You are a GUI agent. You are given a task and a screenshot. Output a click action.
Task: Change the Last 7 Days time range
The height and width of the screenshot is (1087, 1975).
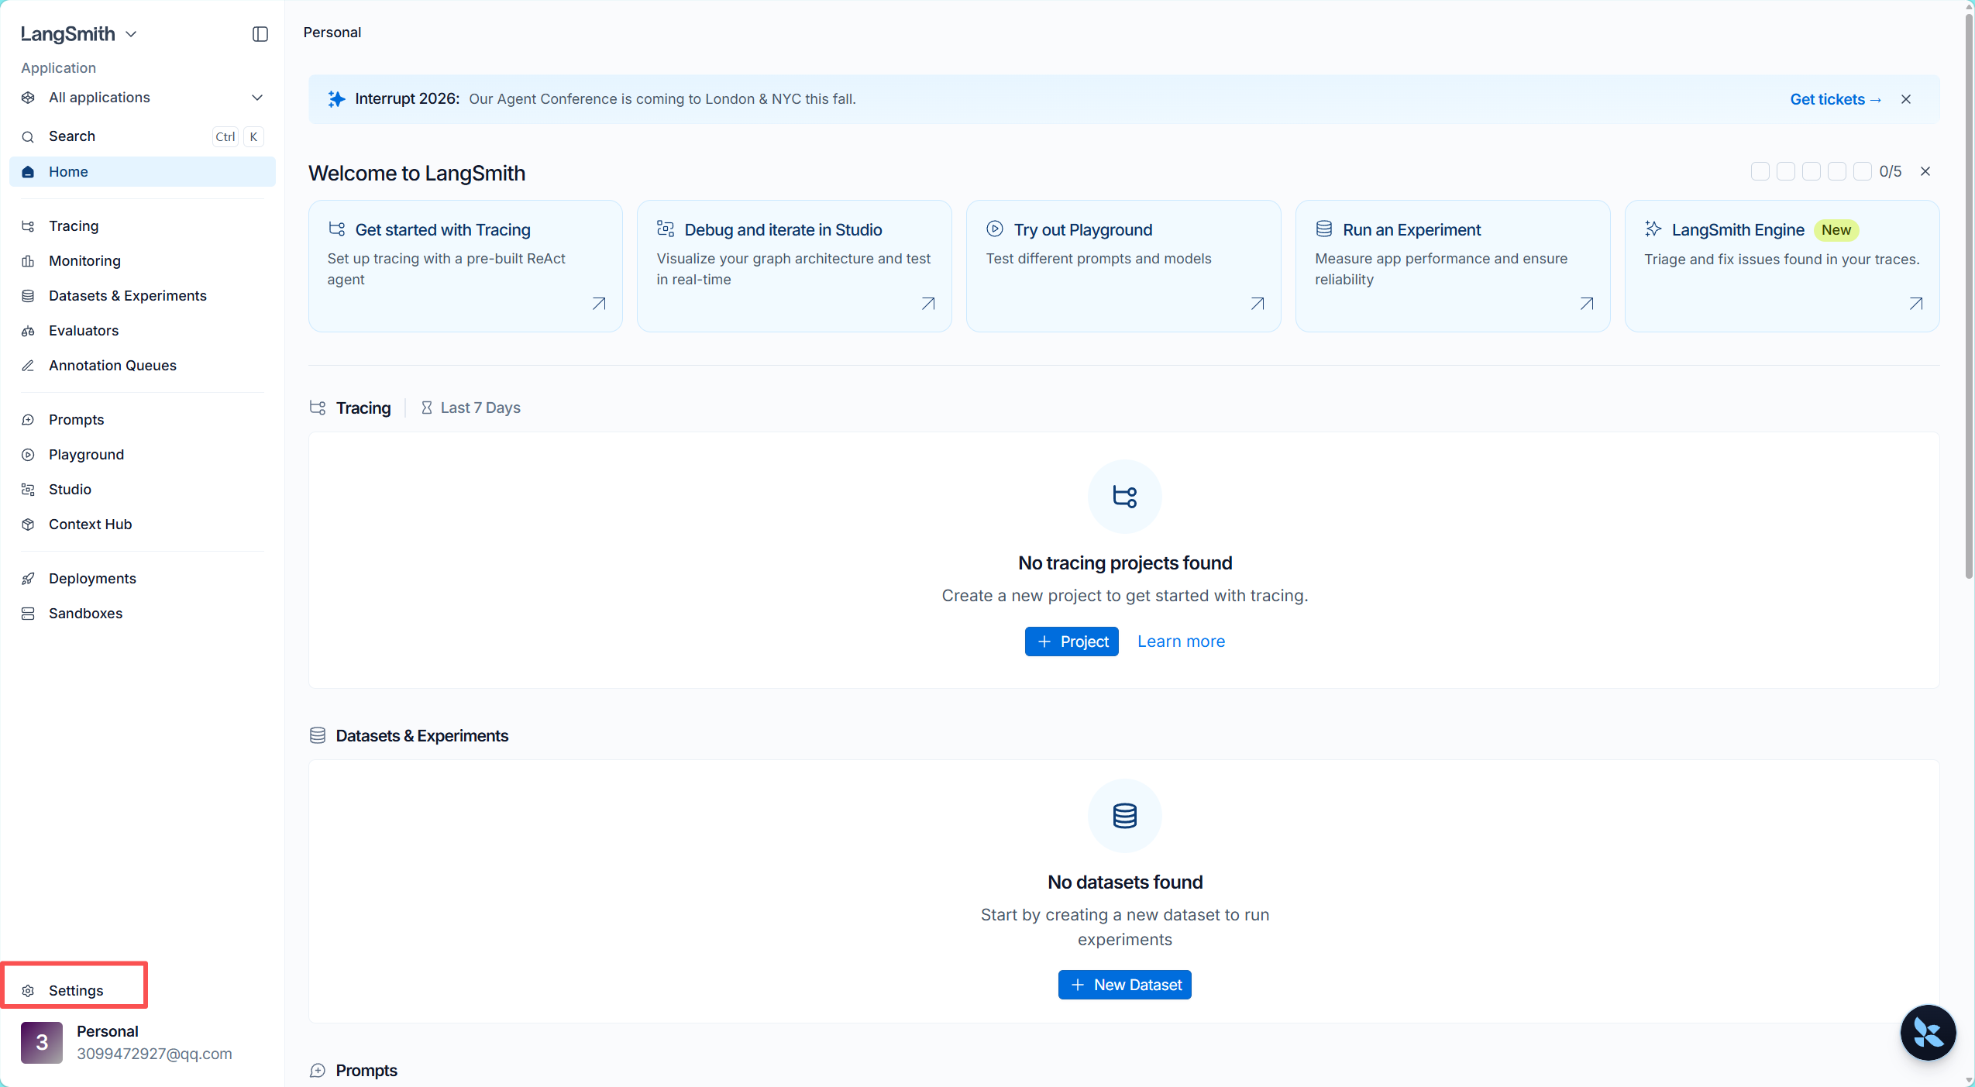pyautogui.click(x=471, y=408)
